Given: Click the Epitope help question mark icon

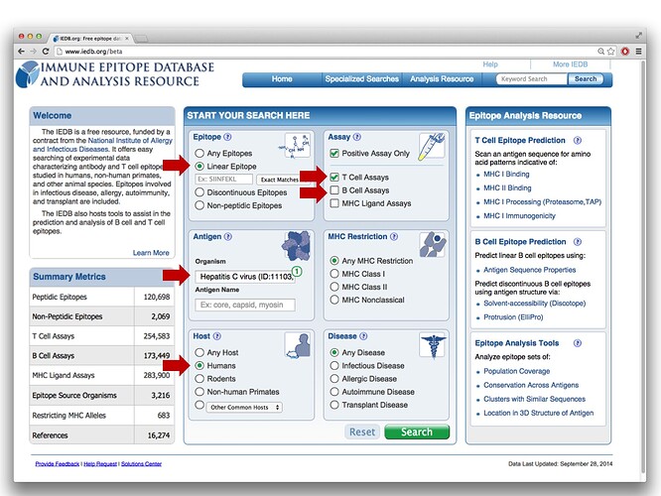Looking at the screenshot, I should (x=229, y=136).
